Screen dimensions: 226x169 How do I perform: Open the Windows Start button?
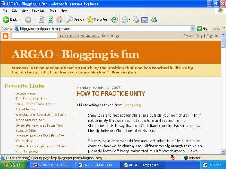click(x=14, y=165)
